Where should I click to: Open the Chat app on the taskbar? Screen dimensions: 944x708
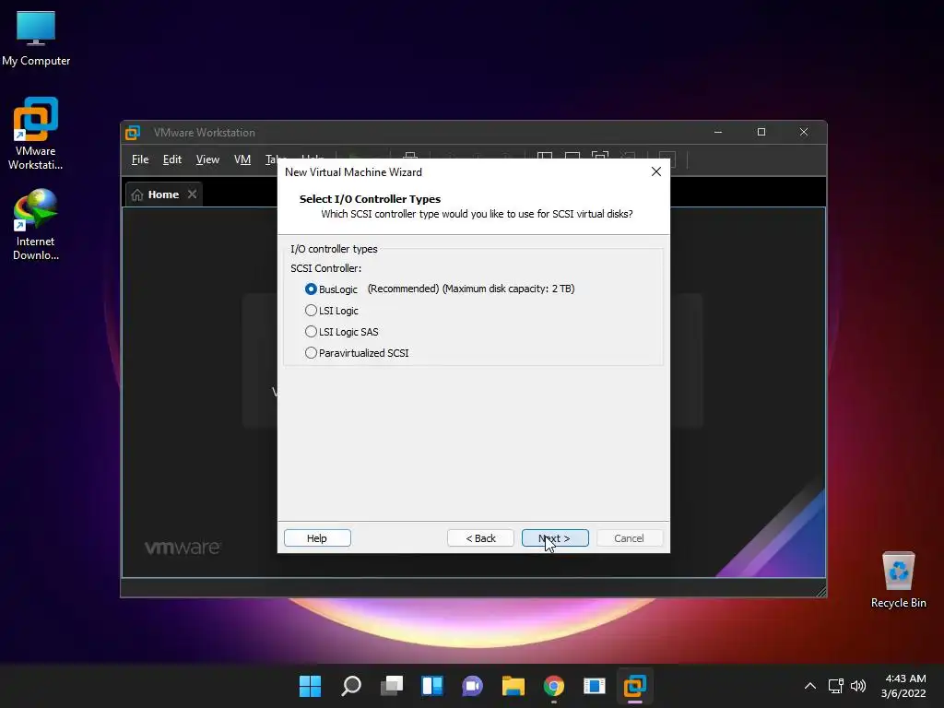pos(473,686)
